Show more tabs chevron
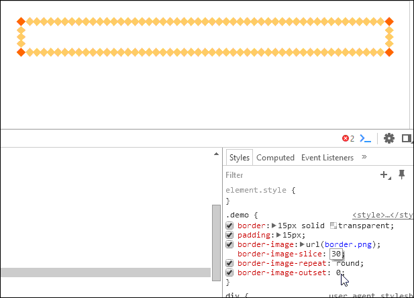This screenshot has width=414, height=298. tap(364, 157)
